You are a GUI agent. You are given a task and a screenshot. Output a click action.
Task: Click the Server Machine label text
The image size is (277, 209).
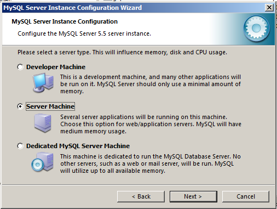[50, 106]
